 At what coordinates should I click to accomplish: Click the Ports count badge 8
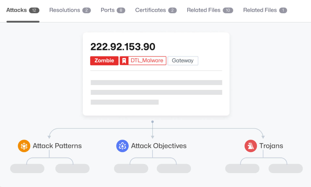(121, 10)
